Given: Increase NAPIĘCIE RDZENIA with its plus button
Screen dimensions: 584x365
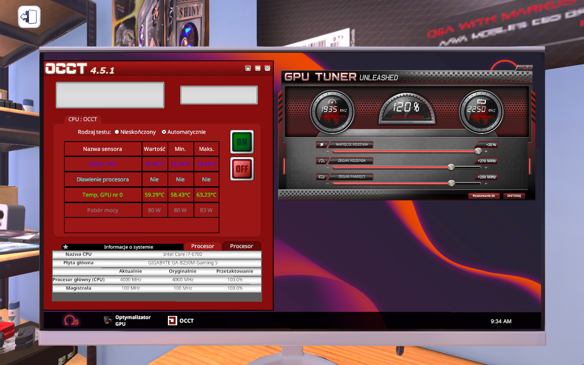Looking at the screenshot, I should (x=486, y=151).
